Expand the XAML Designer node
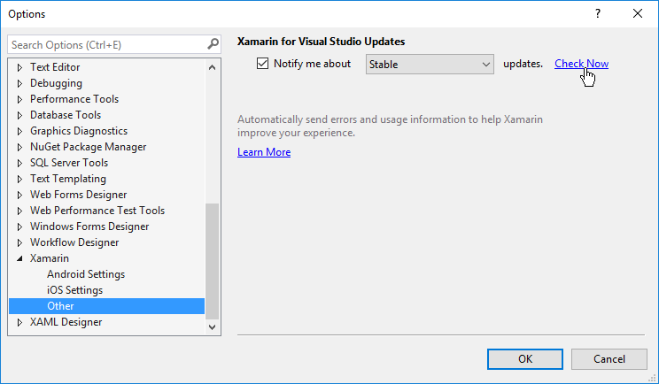The width and height of the screenshot is (659, 384). point(19,323)
